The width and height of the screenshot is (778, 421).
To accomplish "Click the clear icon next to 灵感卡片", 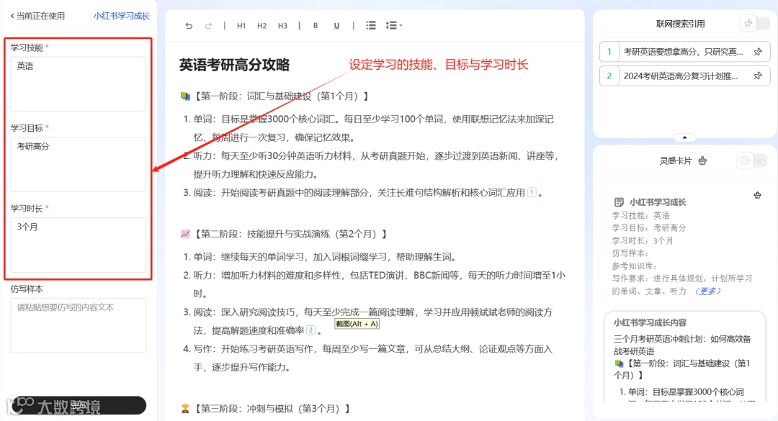I will point(702,160).
